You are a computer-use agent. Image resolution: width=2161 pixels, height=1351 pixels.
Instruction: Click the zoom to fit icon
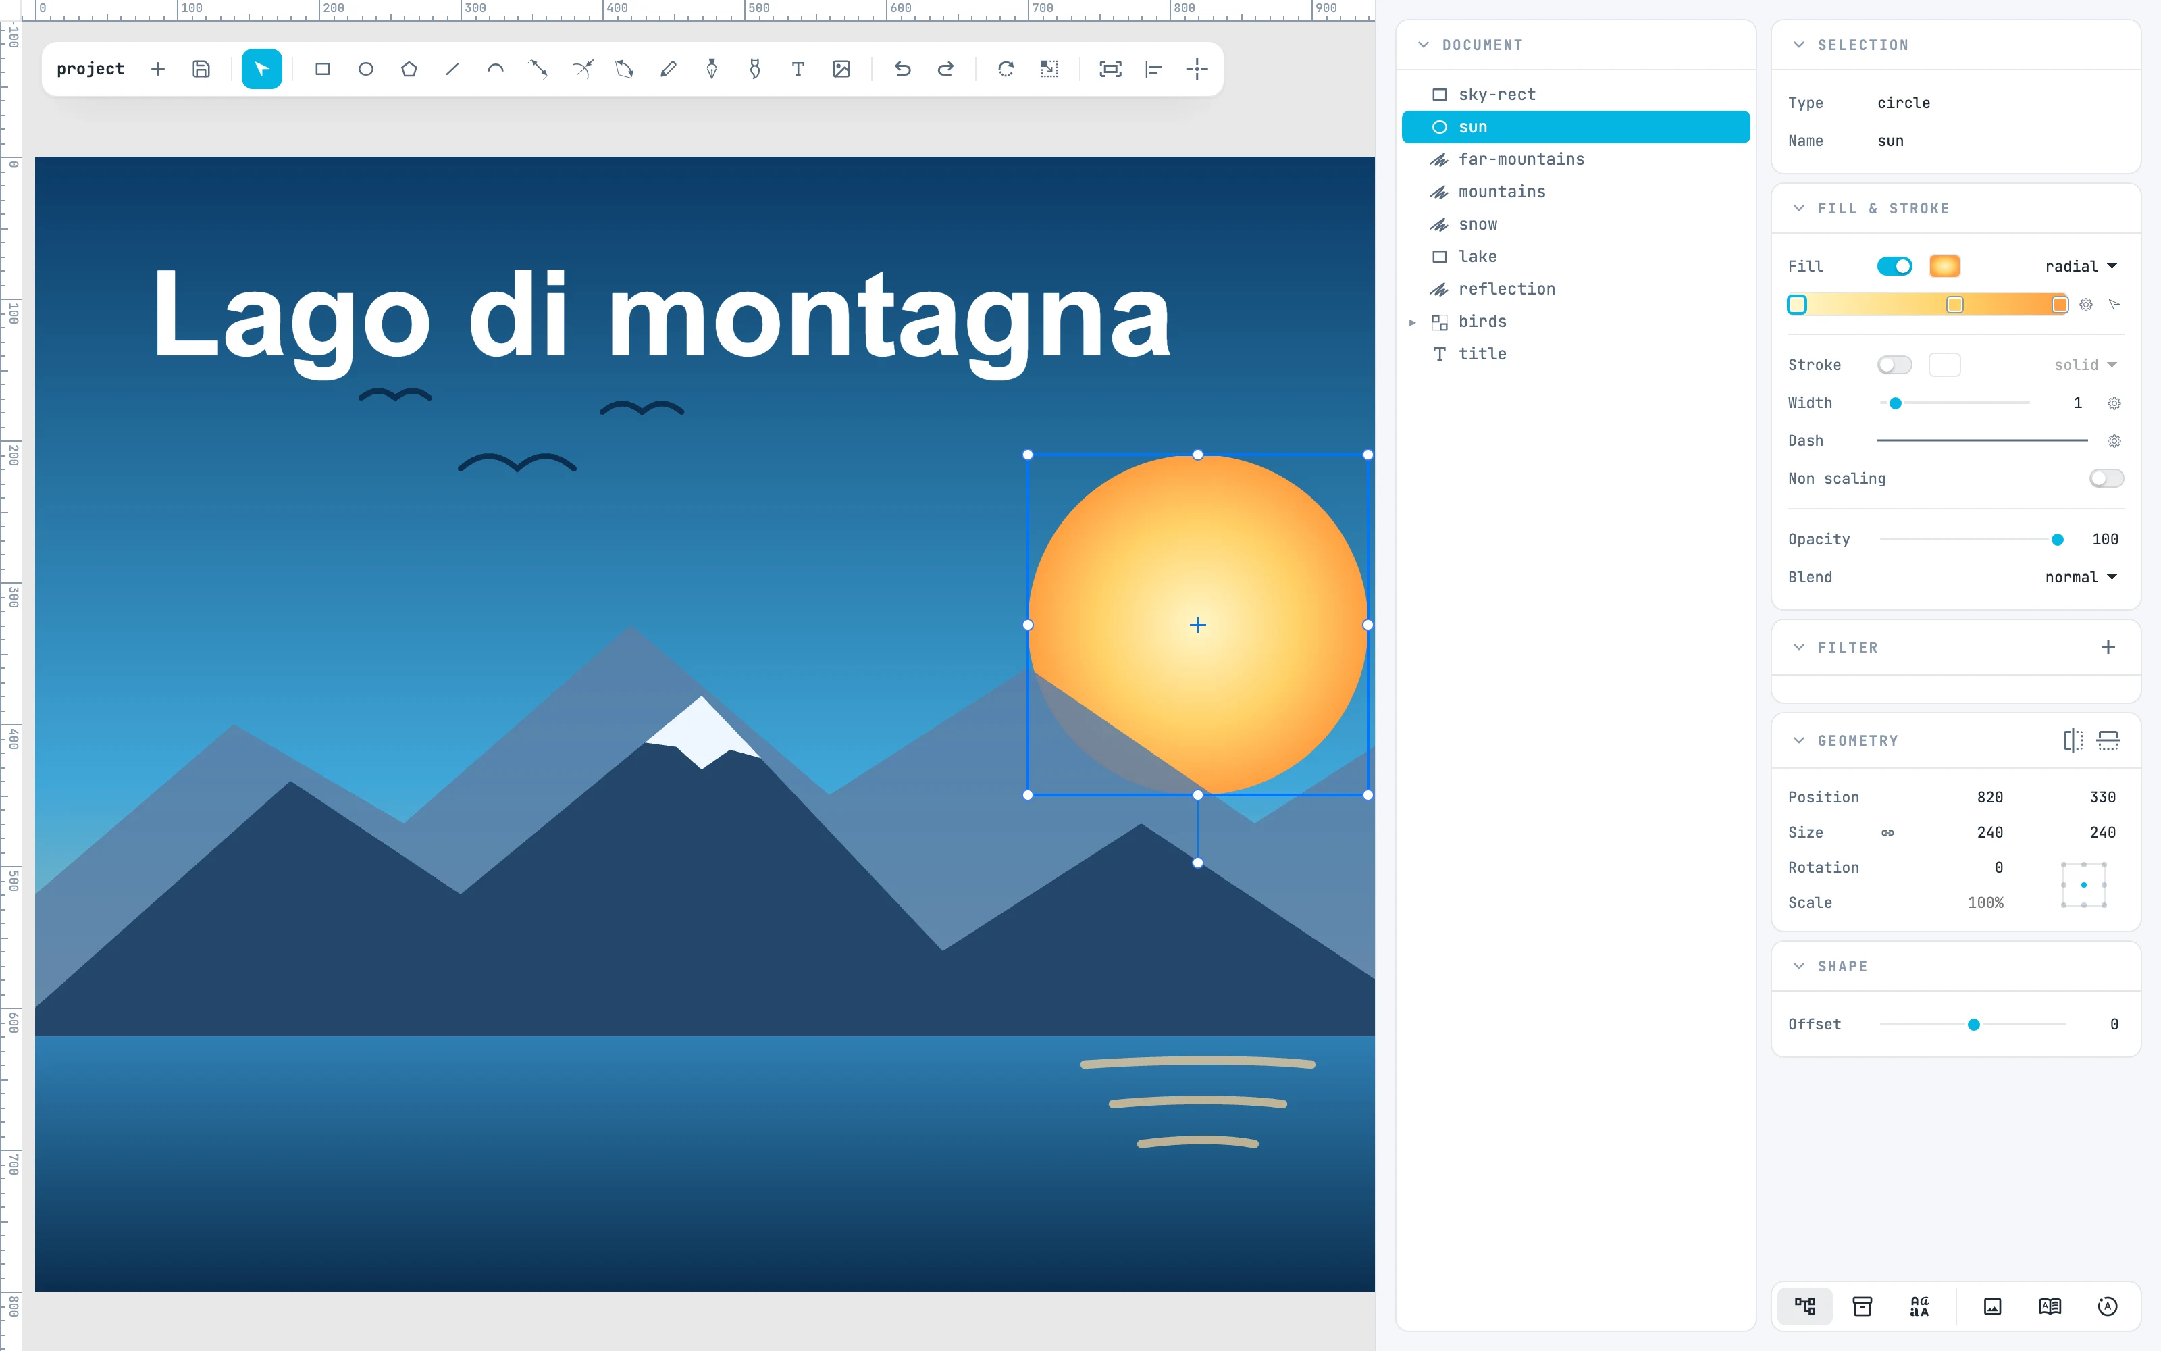pos(1110,69)
